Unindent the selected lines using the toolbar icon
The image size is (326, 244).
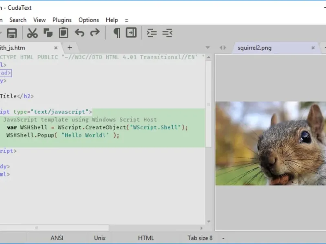(x=167, y=33)
